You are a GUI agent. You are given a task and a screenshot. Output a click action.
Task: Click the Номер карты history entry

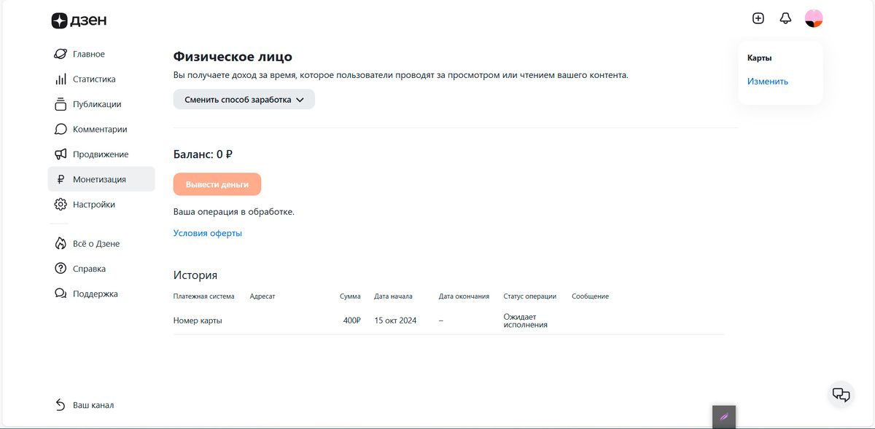coord(198,320)
